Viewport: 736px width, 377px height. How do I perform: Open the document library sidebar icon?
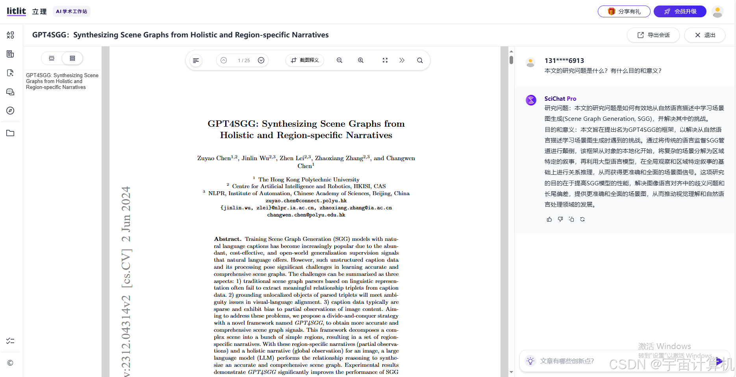[x=11, y=54]
